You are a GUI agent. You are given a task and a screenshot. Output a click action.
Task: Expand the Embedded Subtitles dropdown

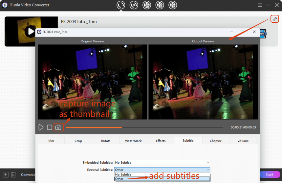point(162,162)
